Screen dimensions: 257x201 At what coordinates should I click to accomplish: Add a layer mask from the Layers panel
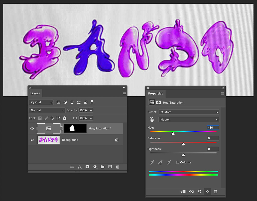87,167
